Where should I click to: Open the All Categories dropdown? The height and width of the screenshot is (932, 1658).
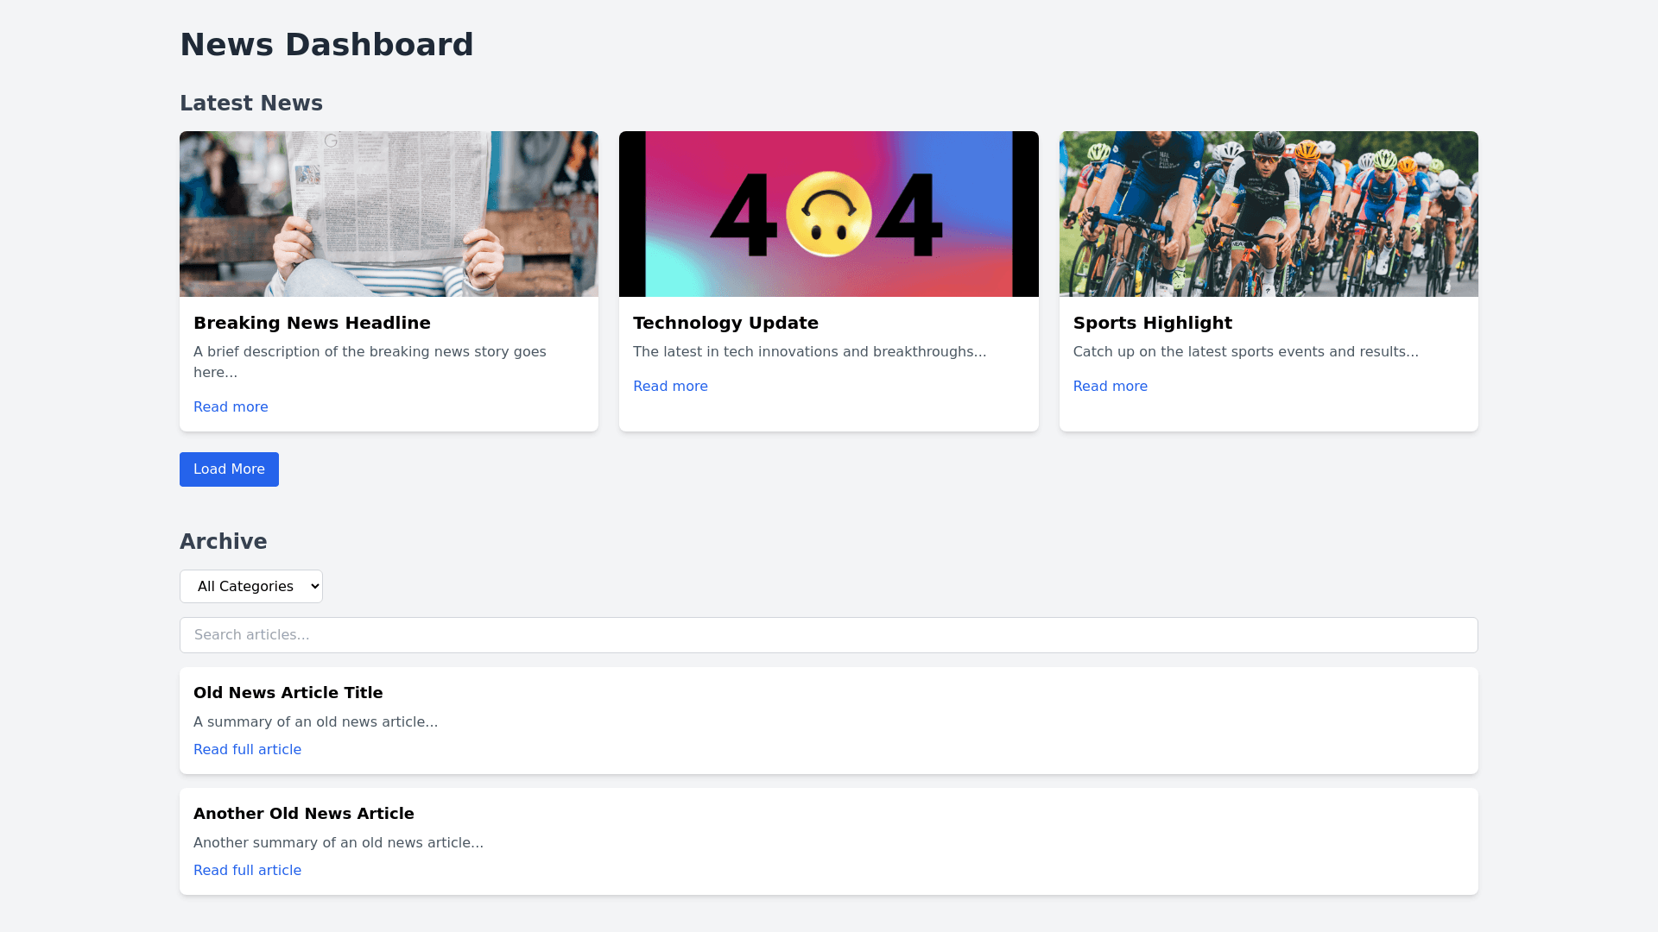251,587
